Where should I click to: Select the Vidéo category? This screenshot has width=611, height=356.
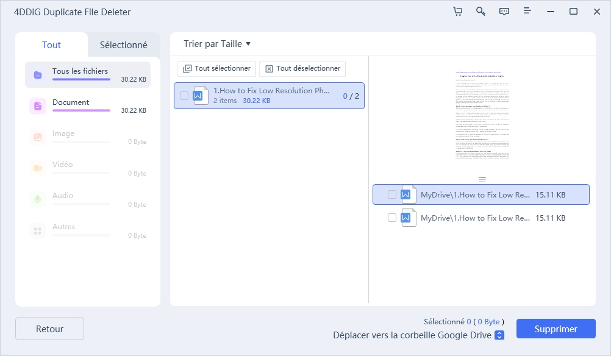click(88, 168)
